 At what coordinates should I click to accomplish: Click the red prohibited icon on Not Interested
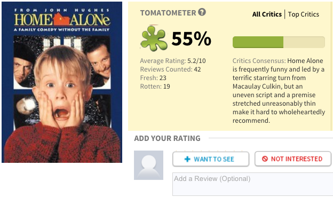265,159
